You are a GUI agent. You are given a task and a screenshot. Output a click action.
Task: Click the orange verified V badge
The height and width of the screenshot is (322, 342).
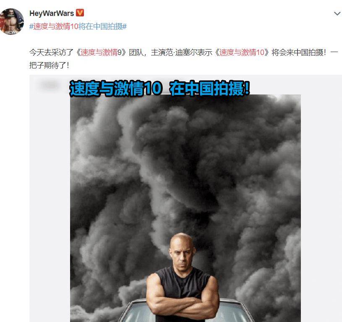80,13
